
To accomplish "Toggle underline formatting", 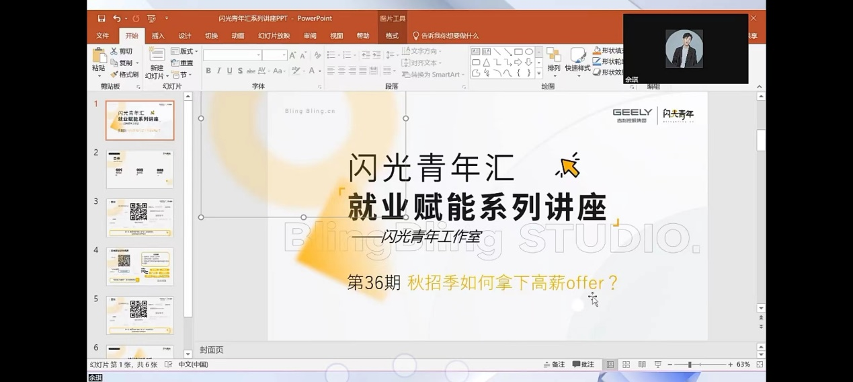I will (229, 71).
